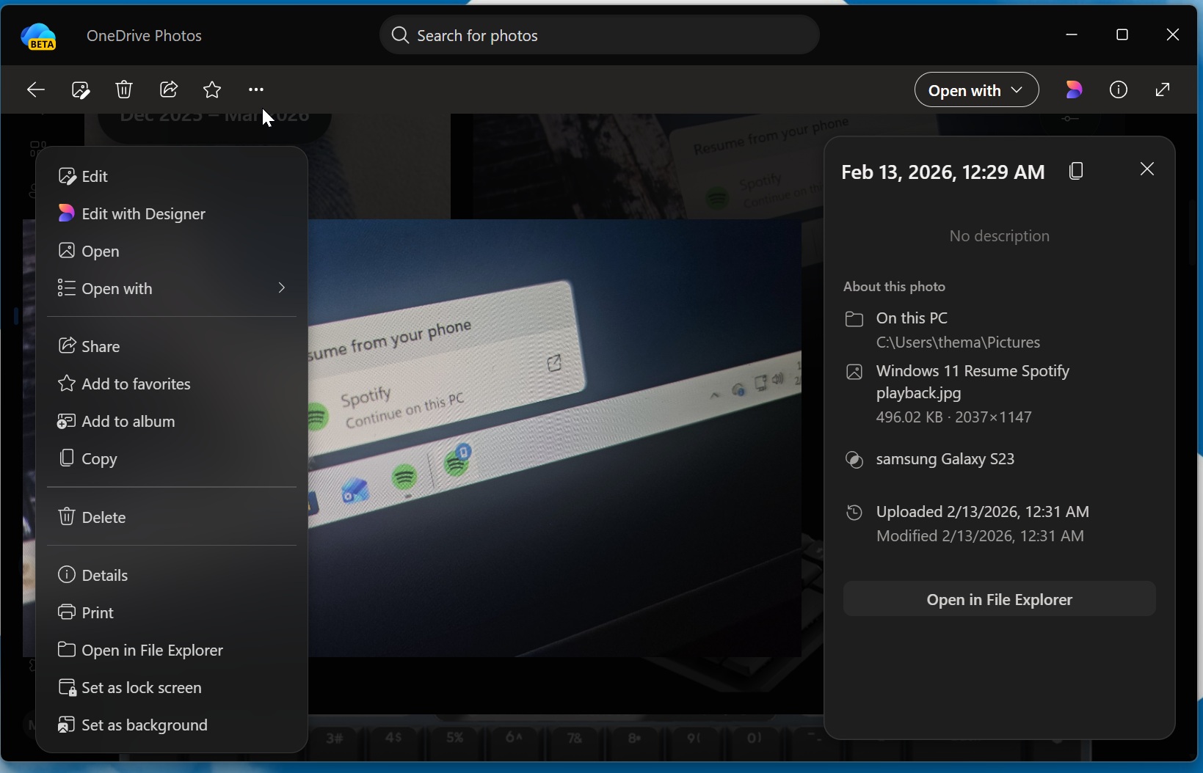Click the Windows 11 Resume Spotify playback.jpg filename
This screenshot has width=1203, height=773.
[x=973, y=382]
